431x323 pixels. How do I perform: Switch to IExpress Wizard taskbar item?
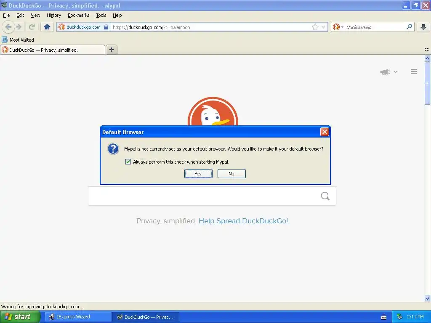click(x=78, y=317)
